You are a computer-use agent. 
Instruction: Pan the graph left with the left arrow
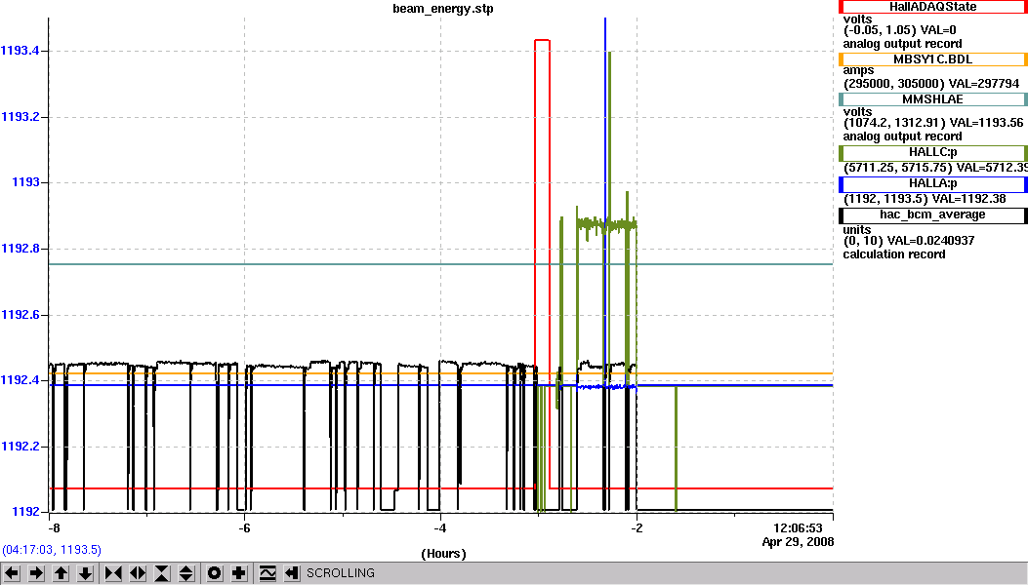coord(12,574)
